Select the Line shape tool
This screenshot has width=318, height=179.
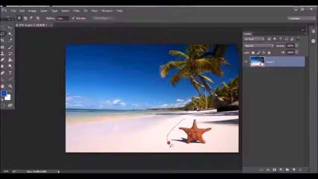tap(10, 80)
